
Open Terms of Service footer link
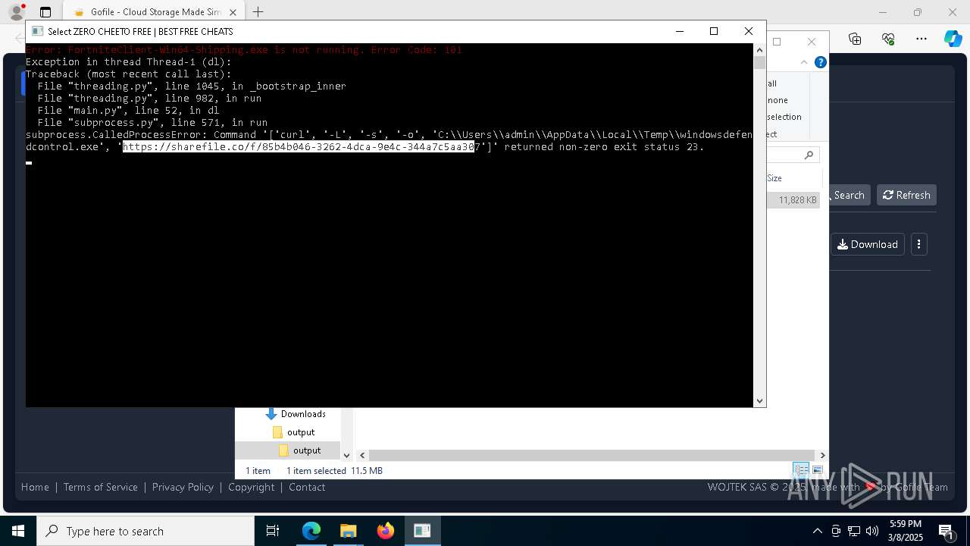(x=101, y=487)
